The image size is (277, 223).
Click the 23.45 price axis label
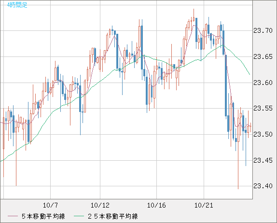(x=263, y=160)
